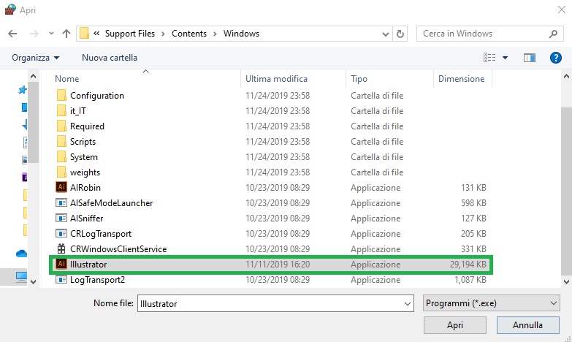Refresh the Windows folder view
Screen dimensions: 572x342
[x=400, y=34]
